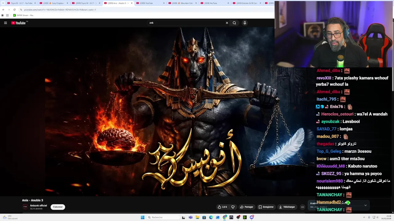Switch to Chrome in the taskbar
Screen dimensions: 394x221
(x=225, y=217)
